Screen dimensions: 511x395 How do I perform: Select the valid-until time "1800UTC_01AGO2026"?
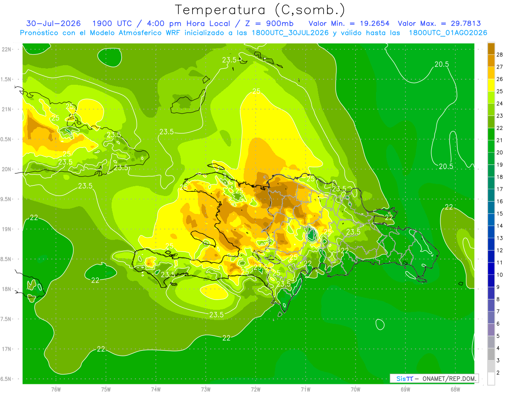coord(448,33)
